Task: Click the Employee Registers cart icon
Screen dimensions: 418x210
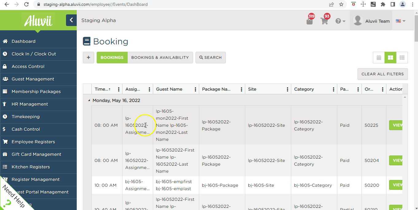Action: pos(5,141)
